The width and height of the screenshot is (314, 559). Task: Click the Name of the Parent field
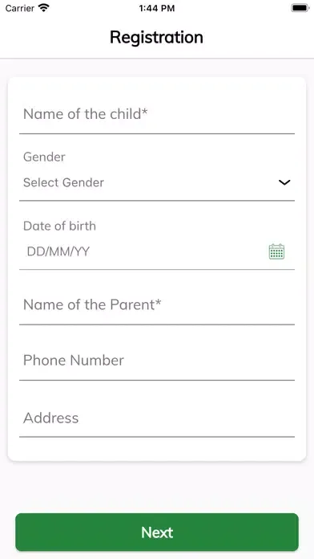157,305
